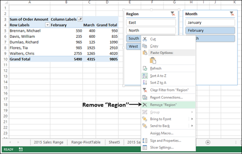Click the paste clipboard icon under Paste Options
This screenshot has height=154, width=242.
point(153,60)
